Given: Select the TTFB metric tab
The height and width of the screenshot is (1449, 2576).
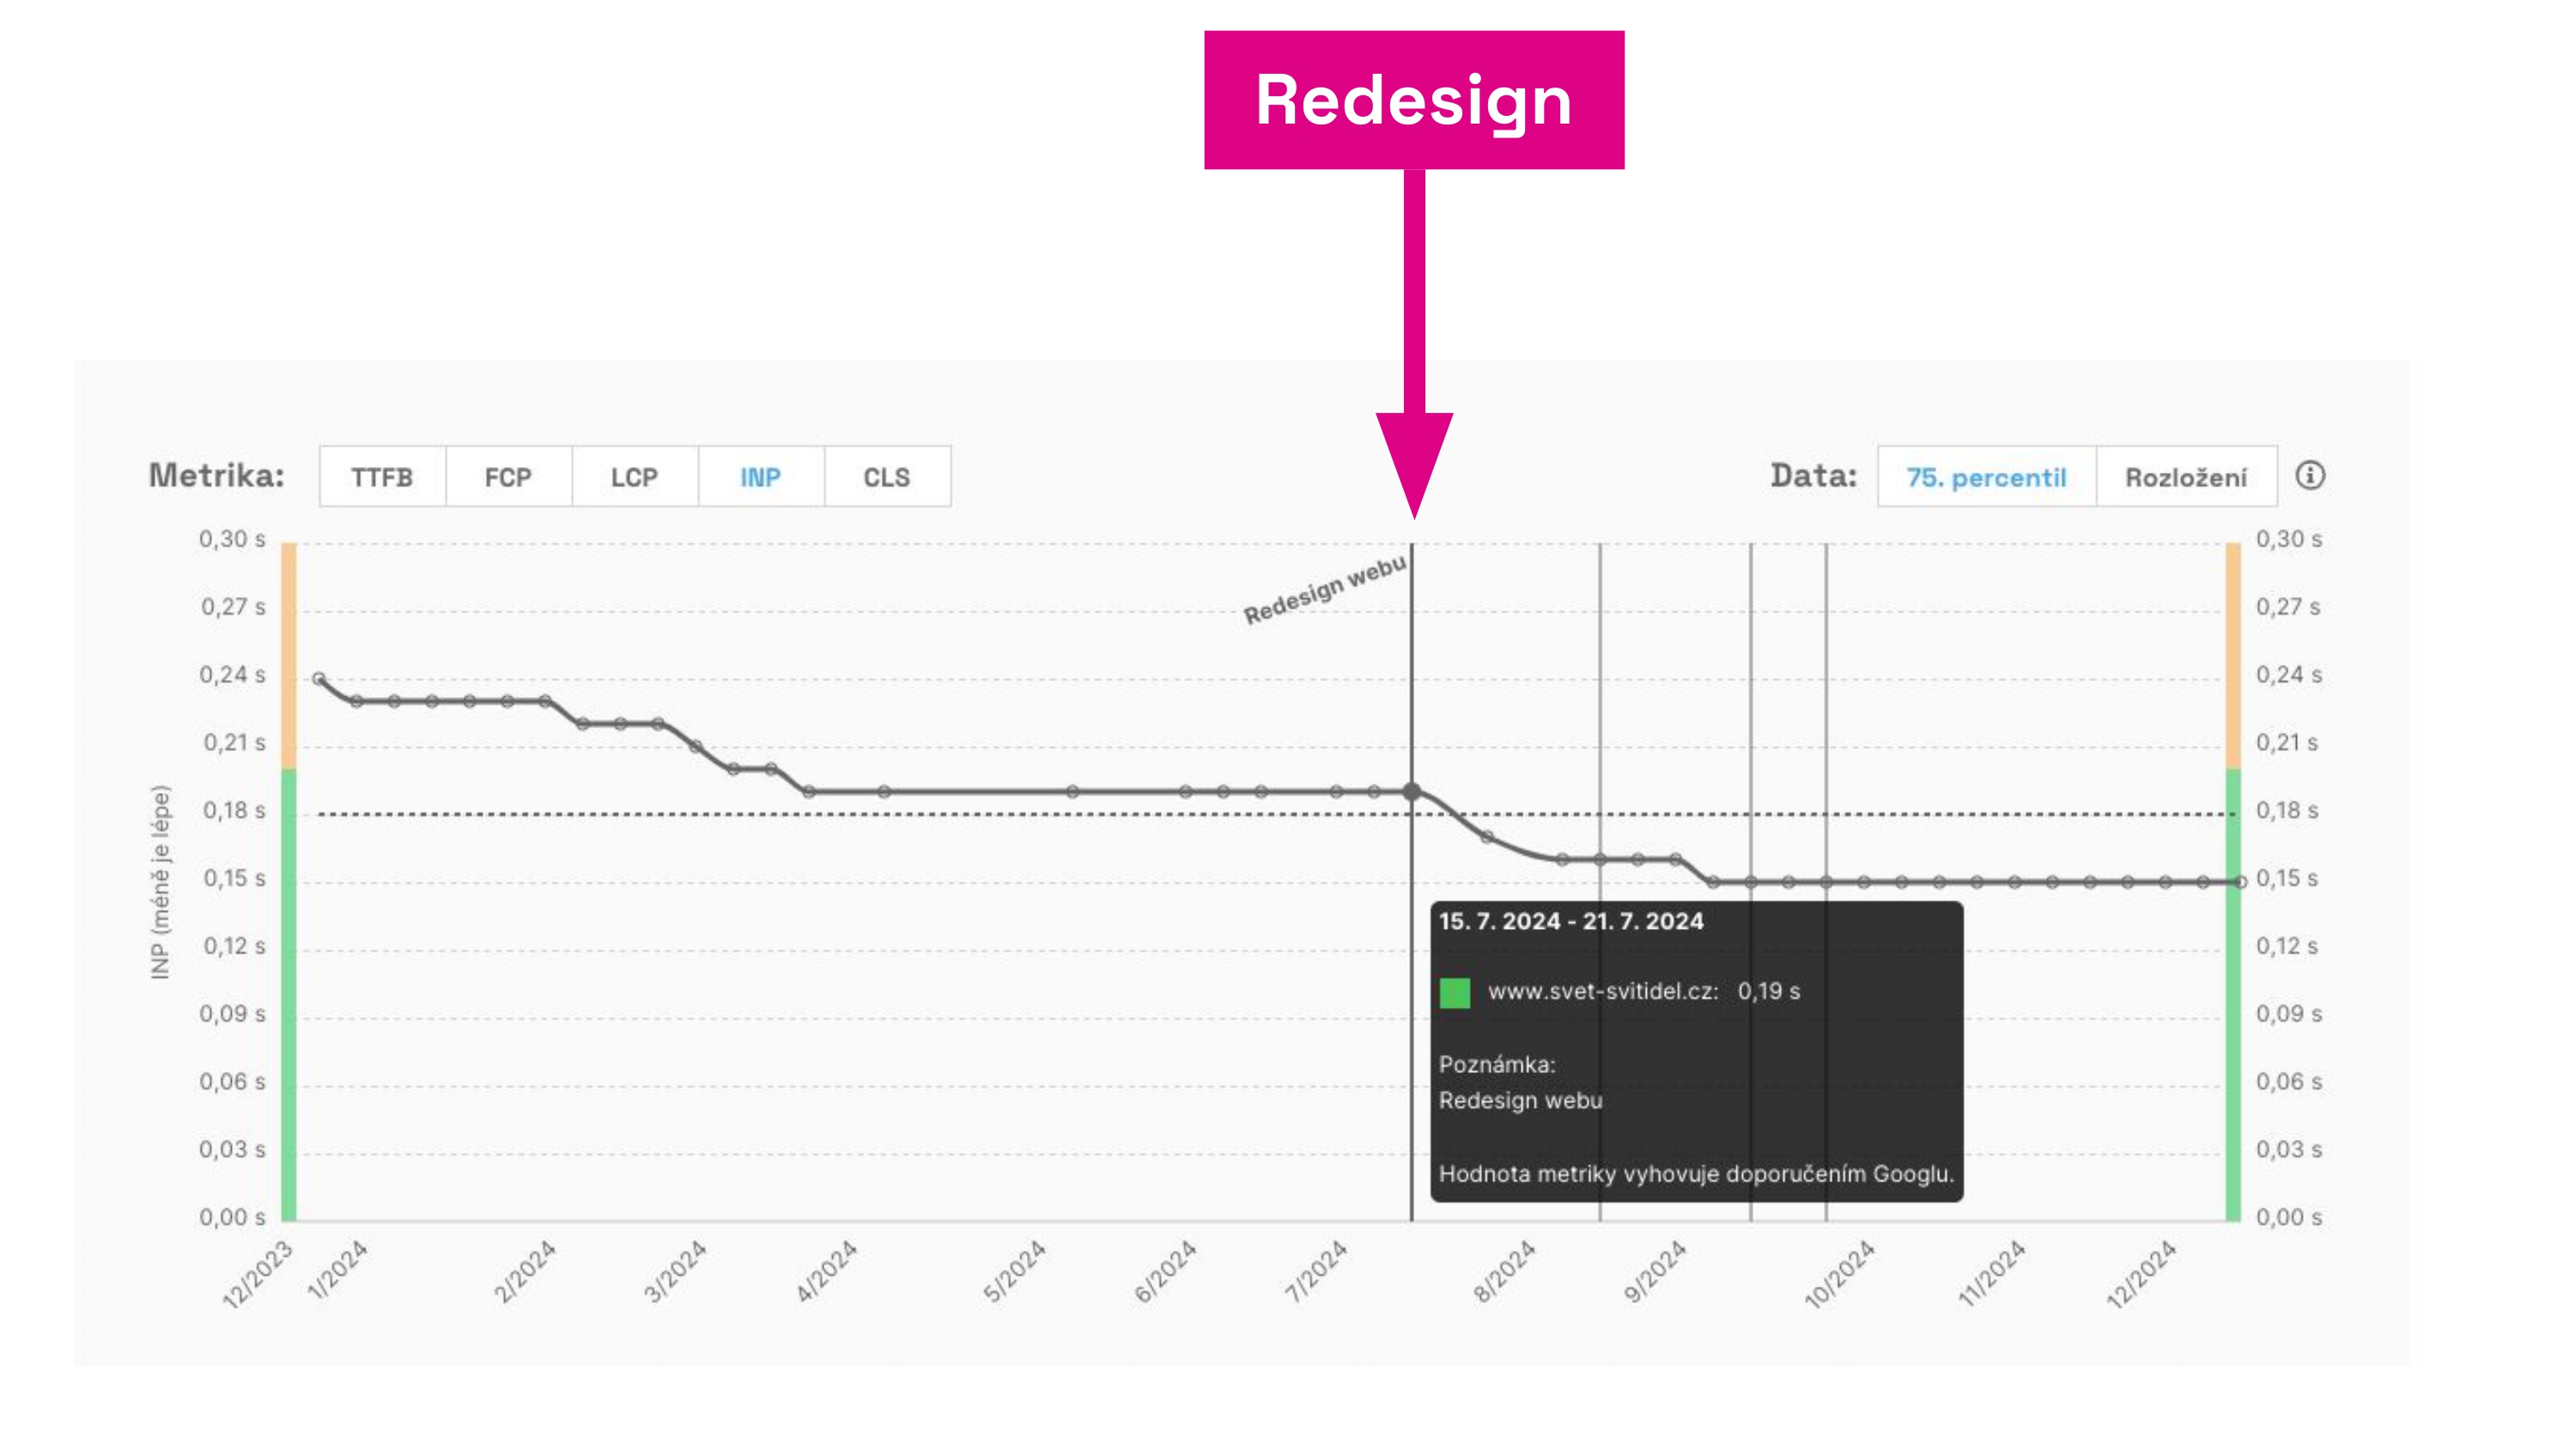Looking at the screenshot, I should [x=382, y=477].
